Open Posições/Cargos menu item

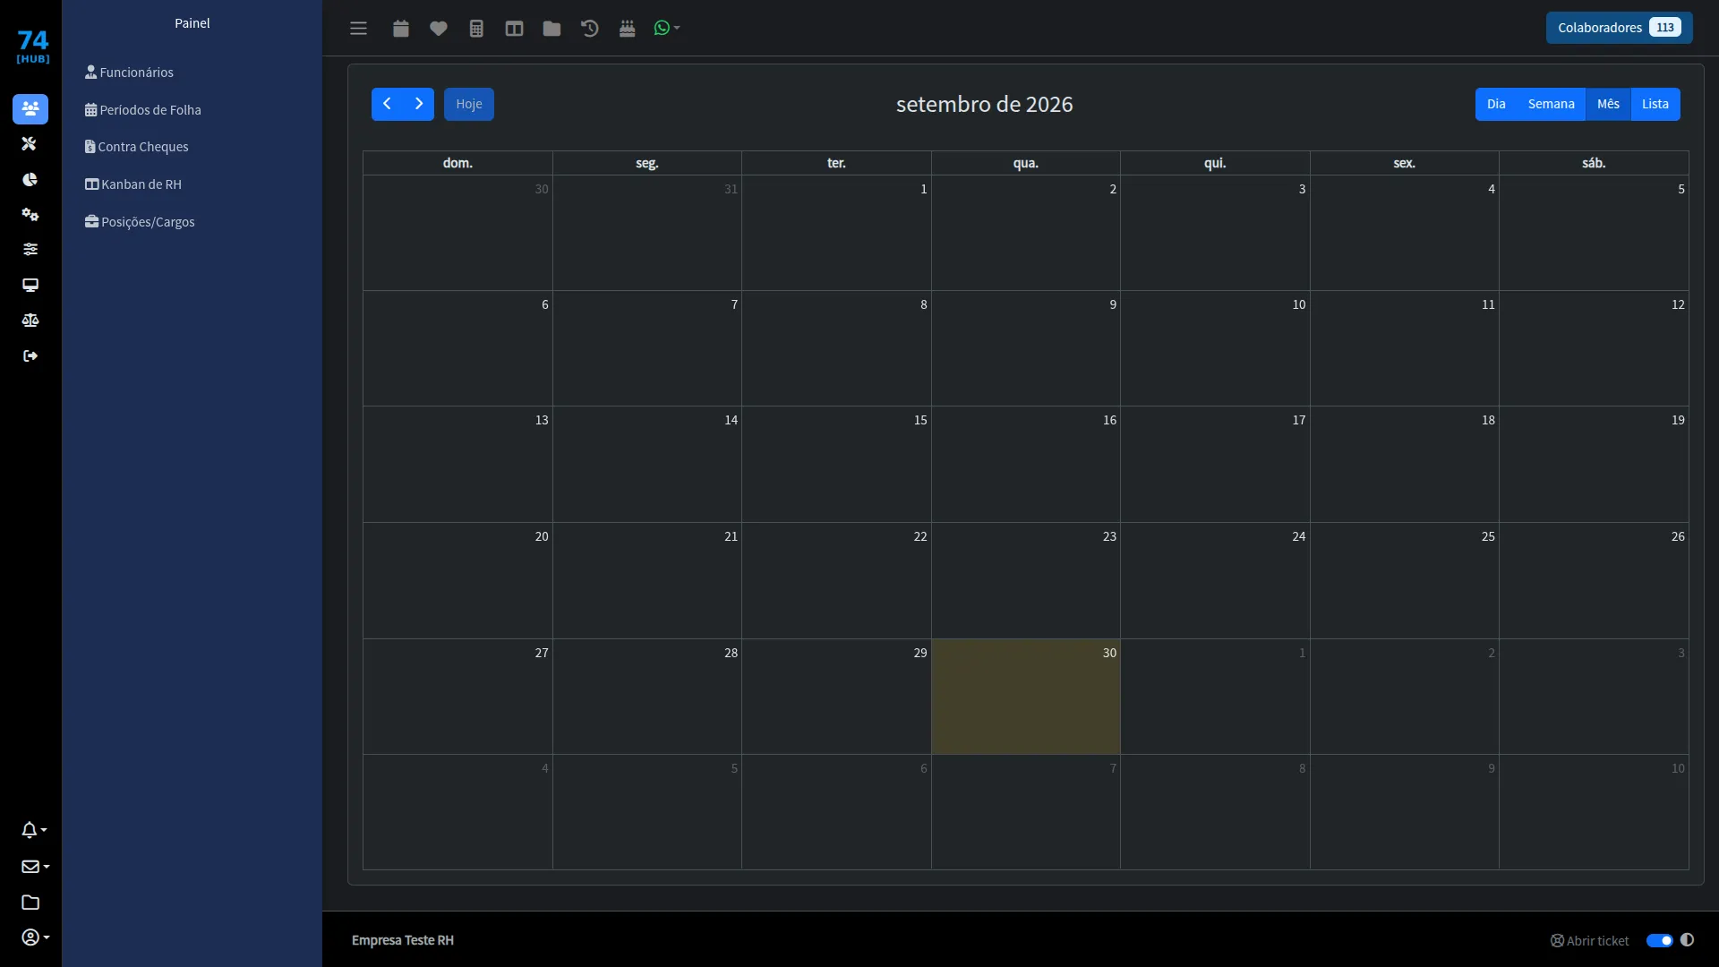[x=140, y=222]
